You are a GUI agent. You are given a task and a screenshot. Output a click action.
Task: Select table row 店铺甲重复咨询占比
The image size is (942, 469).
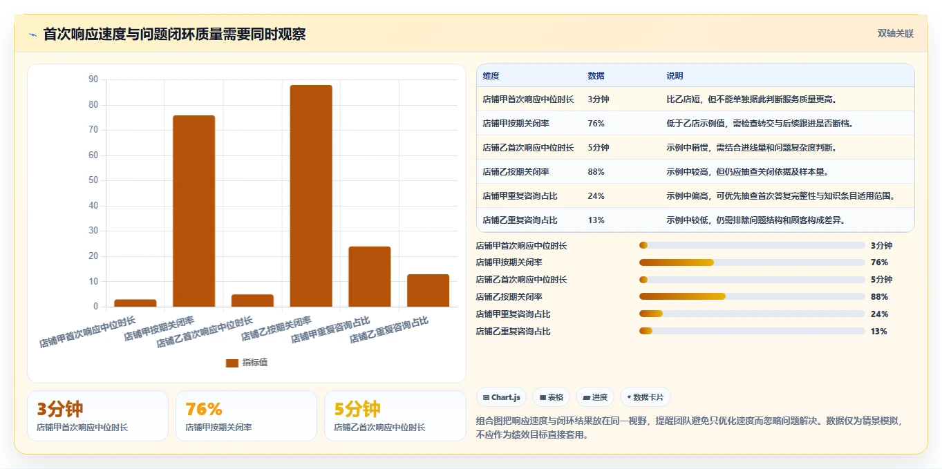tap(695, 195)
